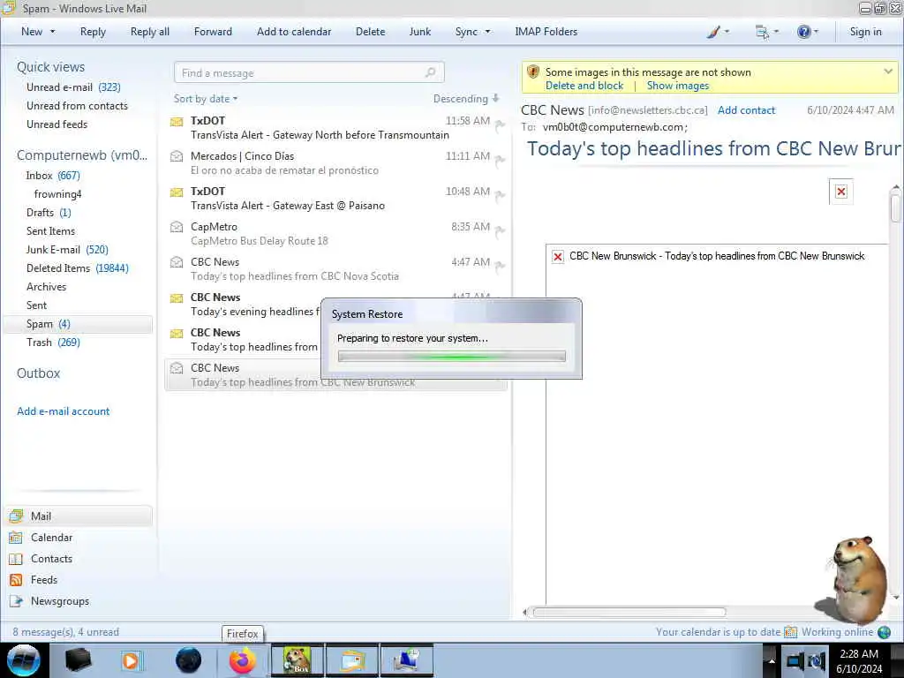Expand the New button dropdown arrow
This screenshot has height=678, width=904.
coord(52,32)
